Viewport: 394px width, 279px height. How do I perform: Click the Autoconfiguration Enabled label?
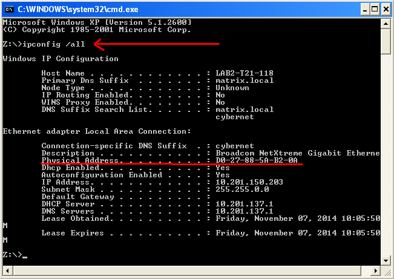coord(102,175)
